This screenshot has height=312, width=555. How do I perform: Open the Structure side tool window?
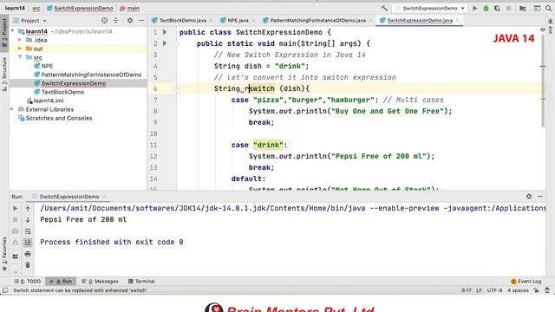(x=4, y=74)
